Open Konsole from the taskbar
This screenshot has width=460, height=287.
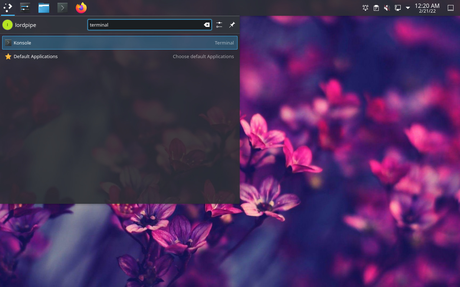62,7
